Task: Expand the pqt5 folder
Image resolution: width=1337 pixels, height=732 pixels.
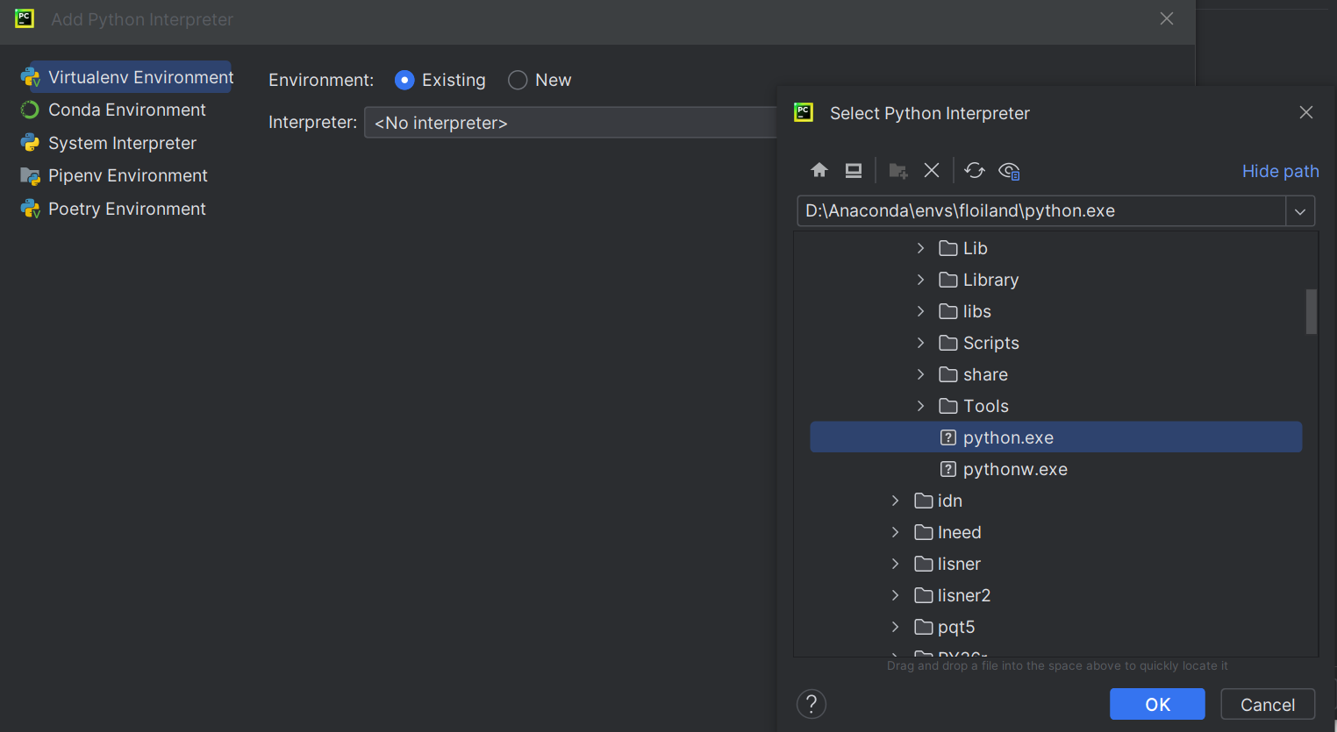Action: pos(895,627)
